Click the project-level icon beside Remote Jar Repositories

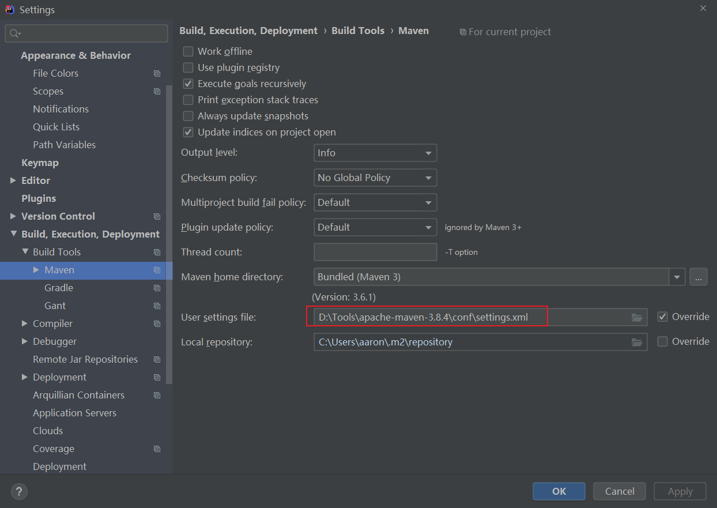pos(157,360)
